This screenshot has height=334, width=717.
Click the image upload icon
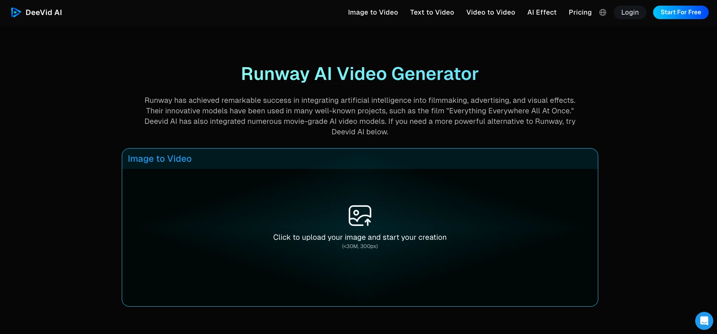(360, 215)
